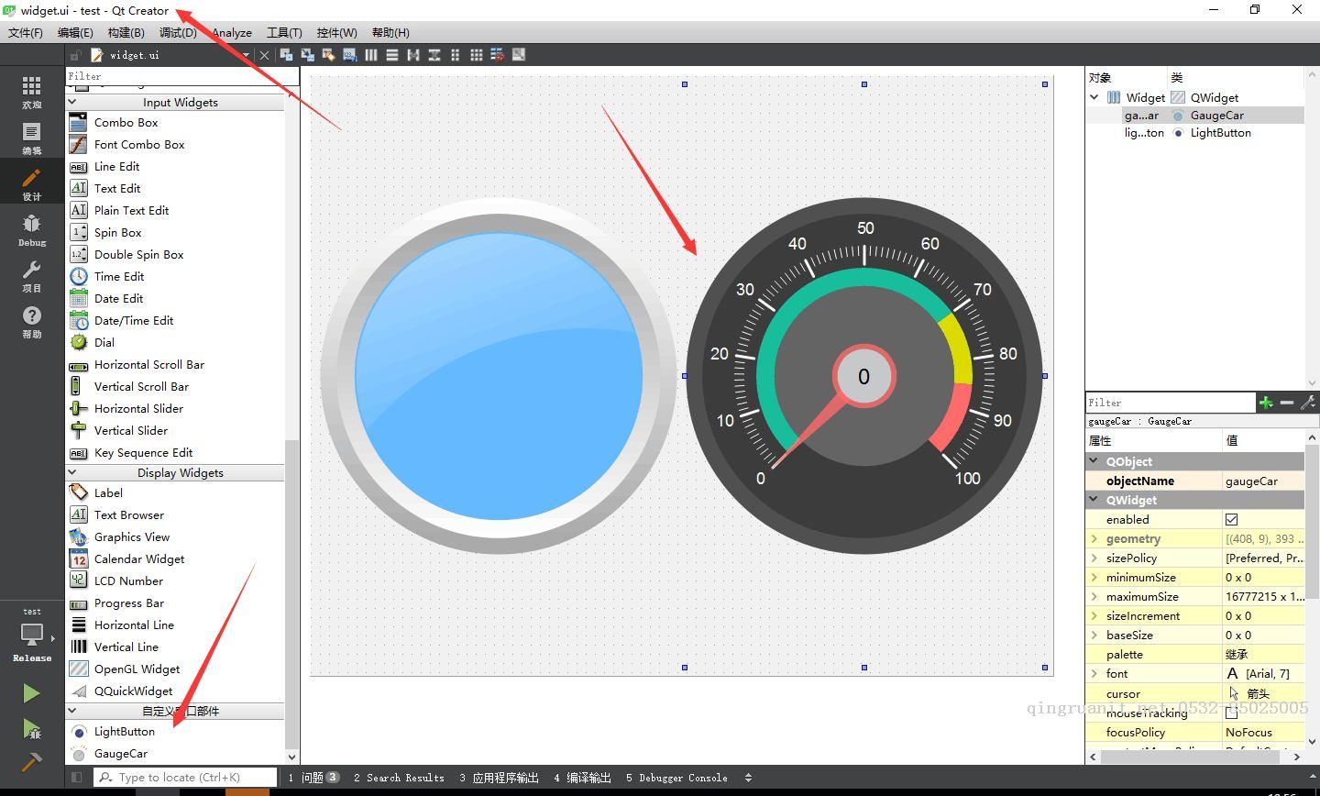1320x796 pixels.
Task: Open the Tools menu
Action: coord(284,33)
